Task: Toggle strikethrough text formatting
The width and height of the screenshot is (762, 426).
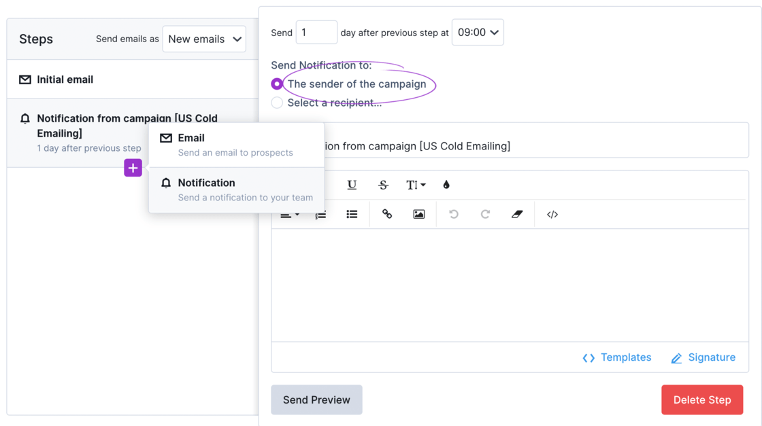Action: pos(383,185)
